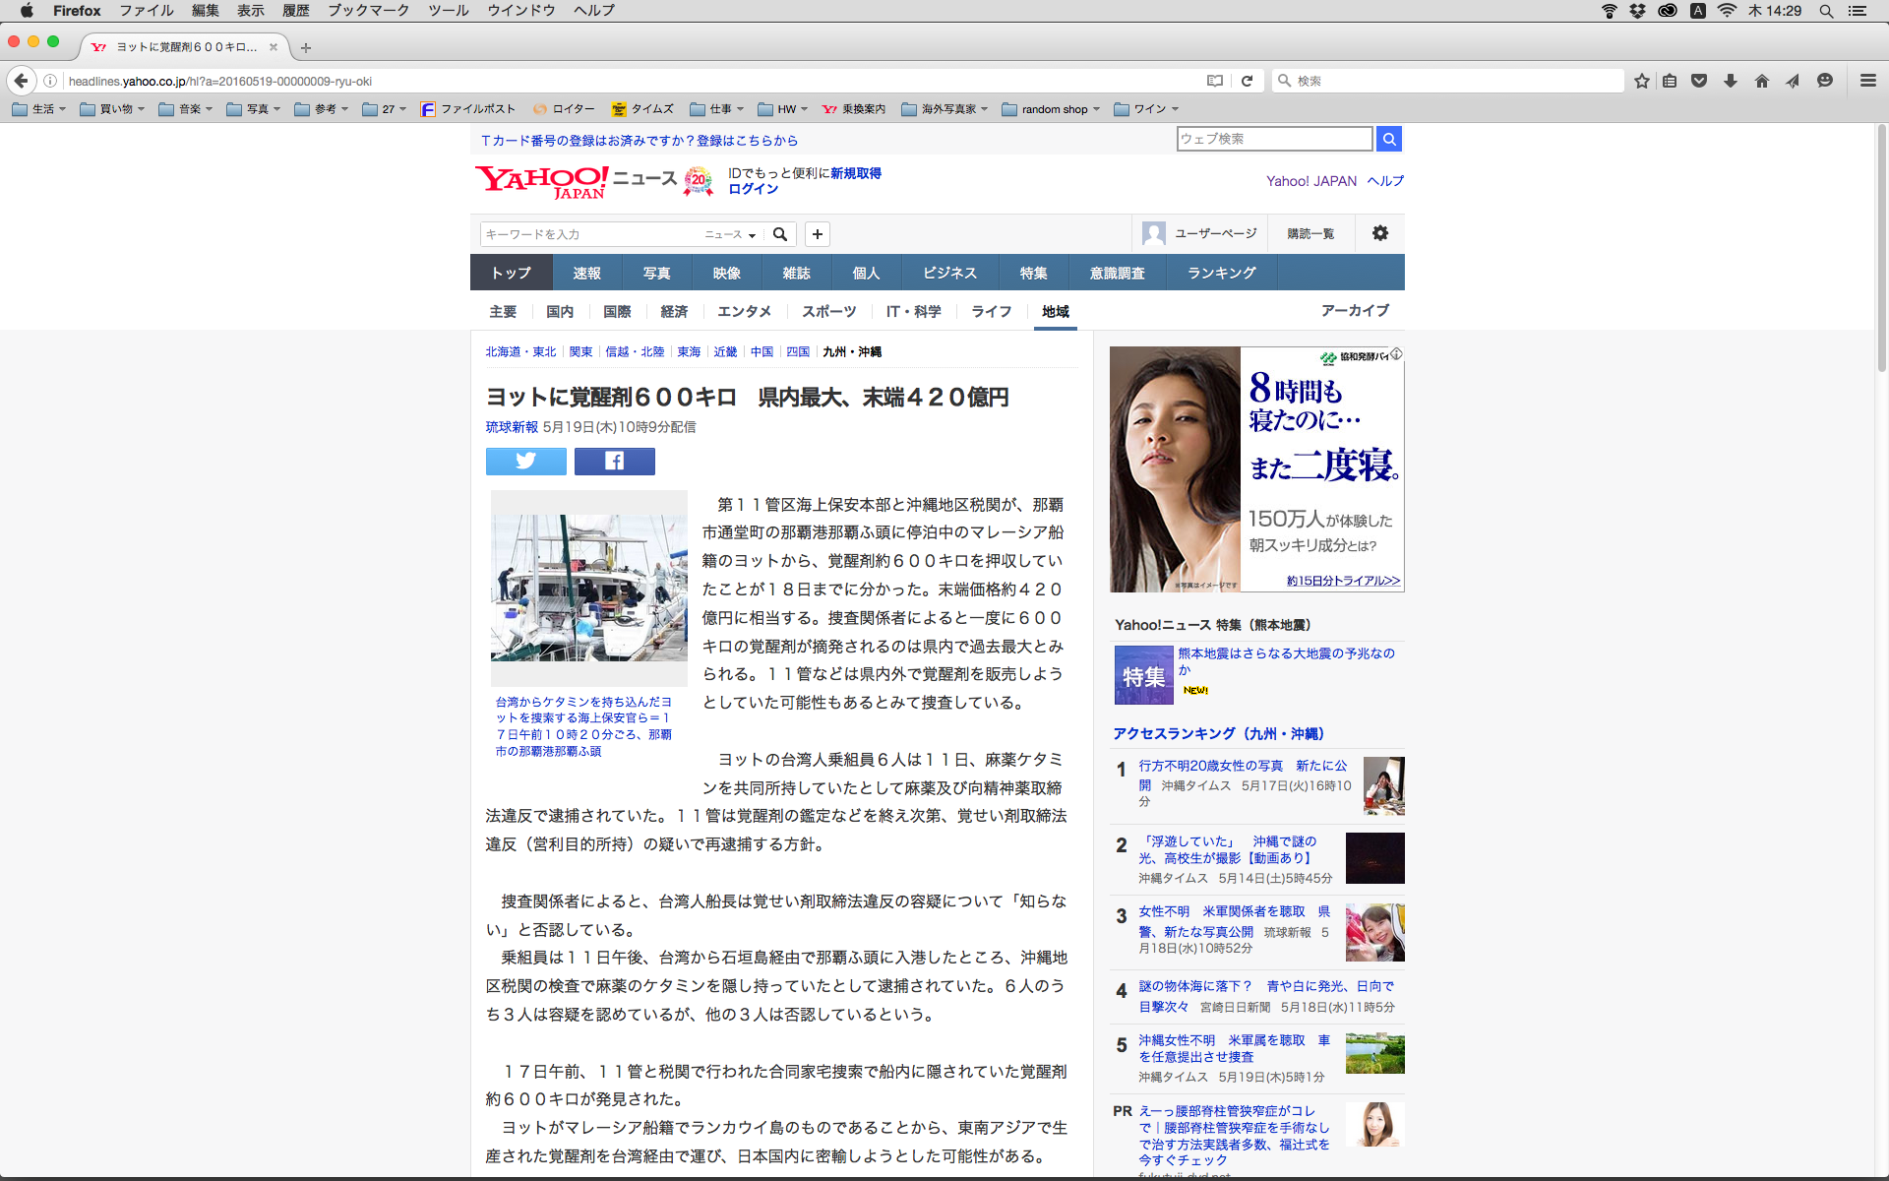Click the Twitter share button
The image size is (1889, 1181).
(525, 461)
